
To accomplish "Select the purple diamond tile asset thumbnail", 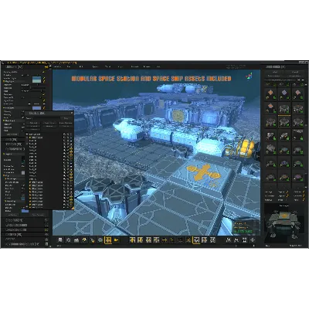I will tap(284, 94).
